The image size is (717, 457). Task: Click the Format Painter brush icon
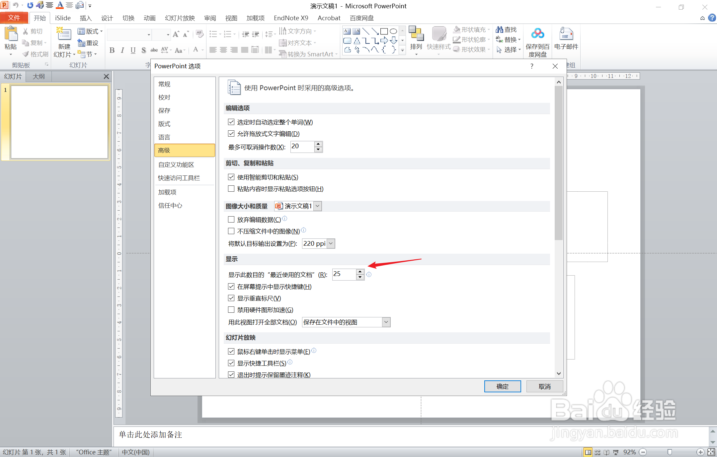point(26,54)
